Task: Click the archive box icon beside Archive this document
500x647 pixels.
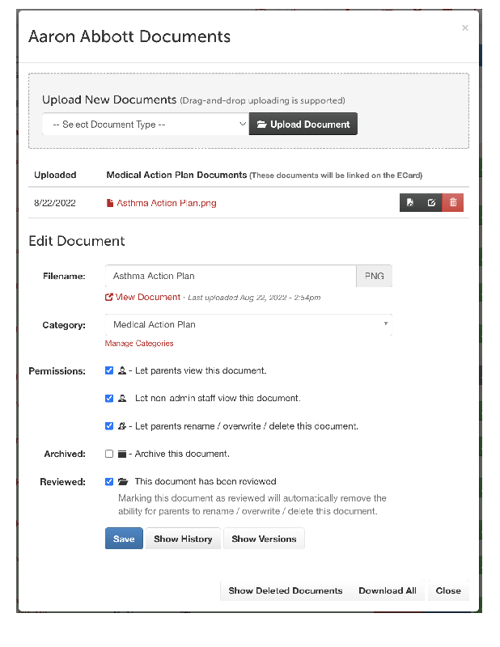Action: [122, 454]
